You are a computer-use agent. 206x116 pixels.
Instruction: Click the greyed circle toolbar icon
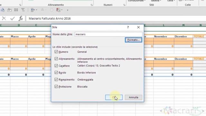pyautogui.click(x=51, y=10)
